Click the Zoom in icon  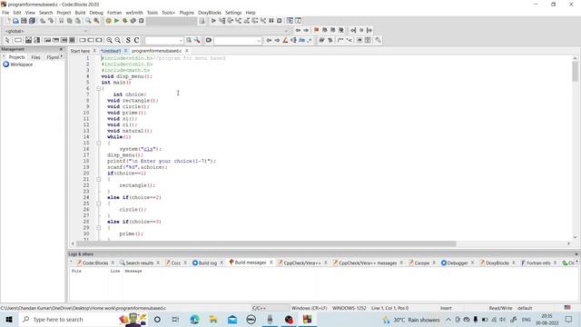(x=109, y=40)
